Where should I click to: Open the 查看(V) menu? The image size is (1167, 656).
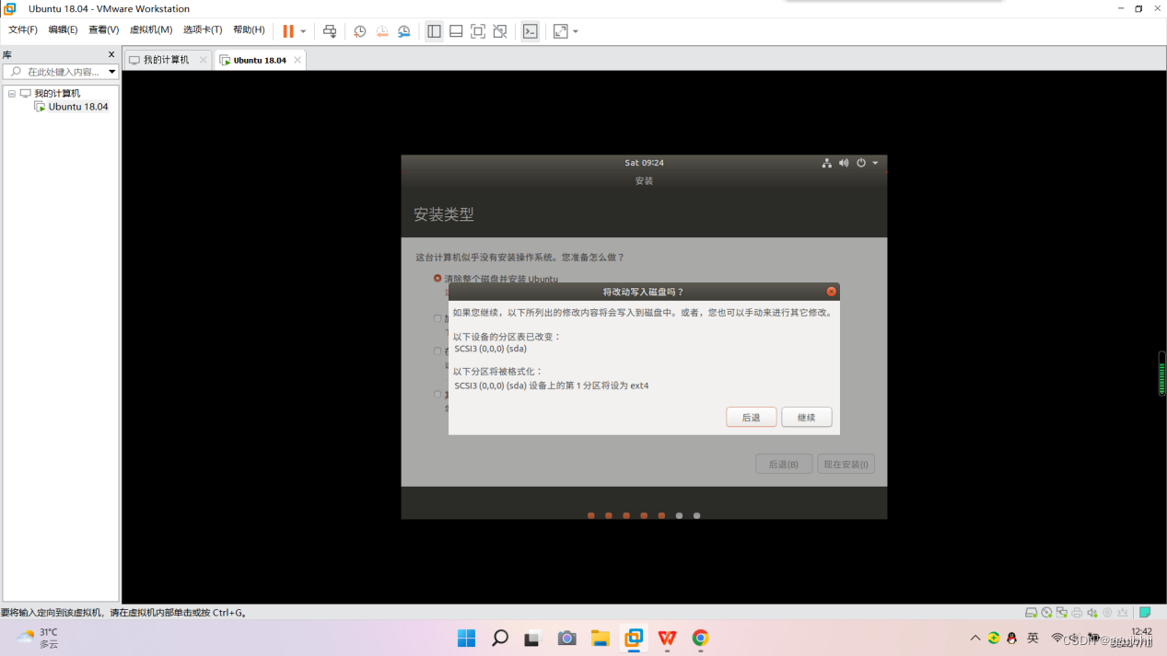(x=103, y=29)
